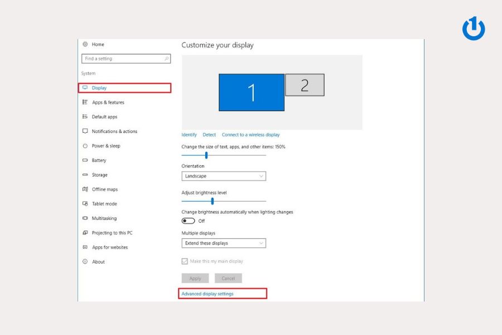
Task: Select monitor 2 in display preview
Action: point(305,85)
